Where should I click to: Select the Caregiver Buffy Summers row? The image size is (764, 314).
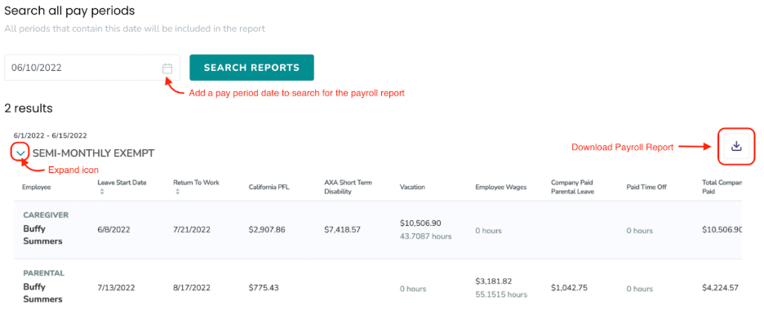[378, 230]
